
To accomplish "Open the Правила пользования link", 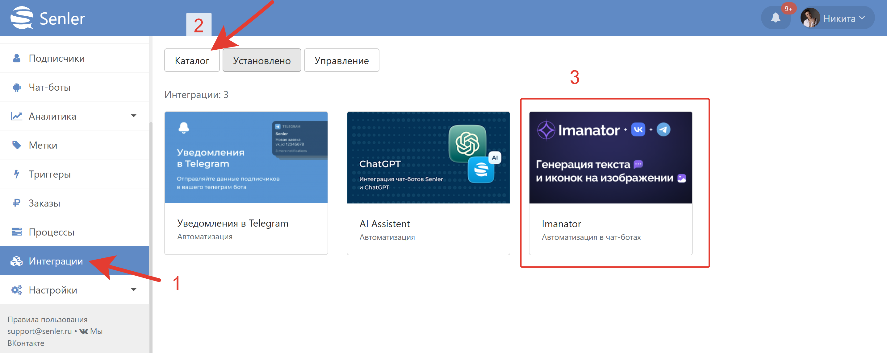I will pos(48,319).
